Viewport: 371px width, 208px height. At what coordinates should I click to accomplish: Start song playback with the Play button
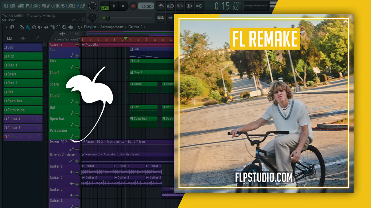point(114,6)
